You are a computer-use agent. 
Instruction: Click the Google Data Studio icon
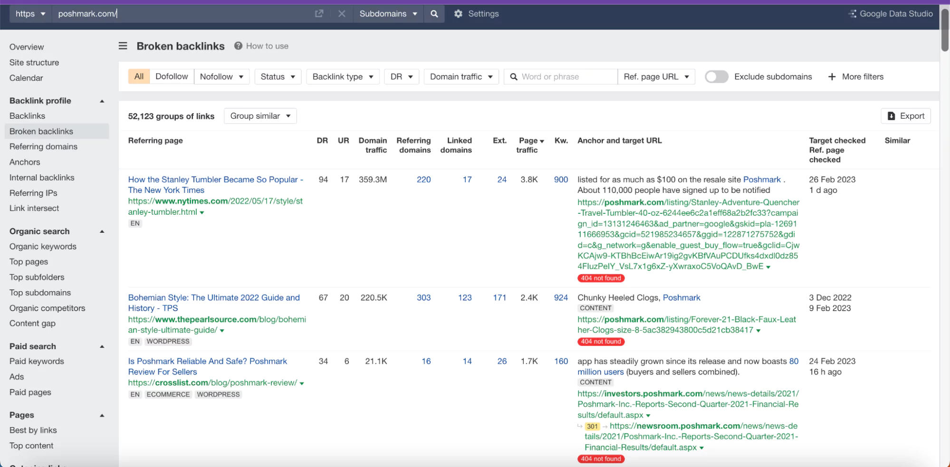coord(852,14)
